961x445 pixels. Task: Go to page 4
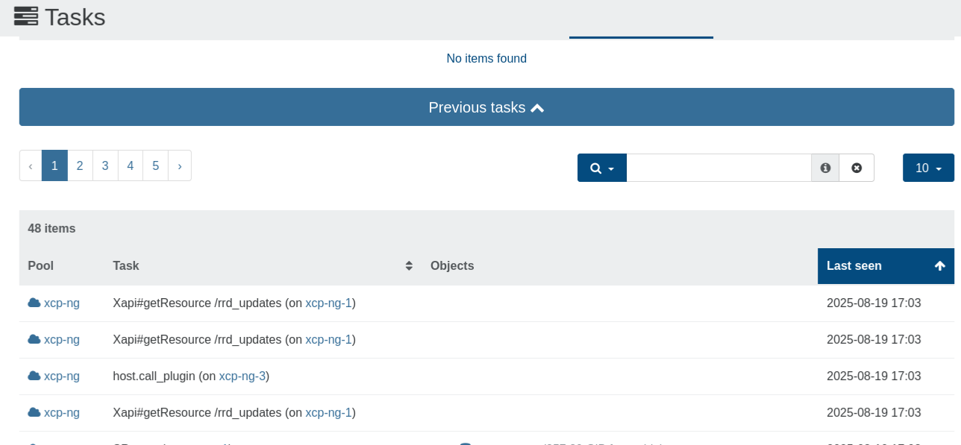pyautogui.click(x=131, y=165)
